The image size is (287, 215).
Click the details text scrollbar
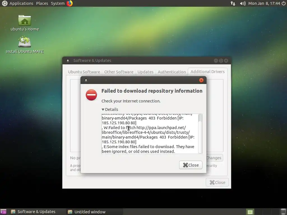[x=200, y=134]
